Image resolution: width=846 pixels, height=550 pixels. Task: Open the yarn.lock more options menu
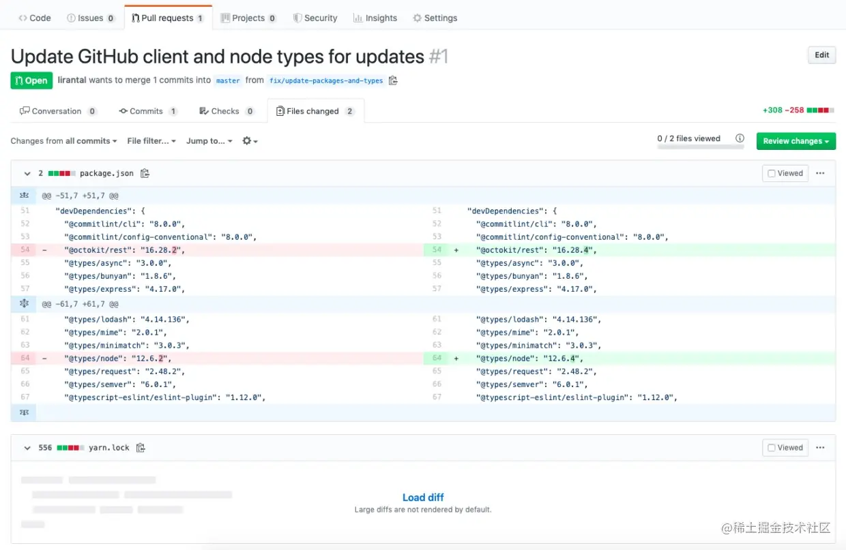[x=820, y=448]
